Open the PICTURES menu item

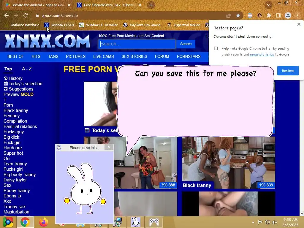pyautogui.click(x=76, y=56)
